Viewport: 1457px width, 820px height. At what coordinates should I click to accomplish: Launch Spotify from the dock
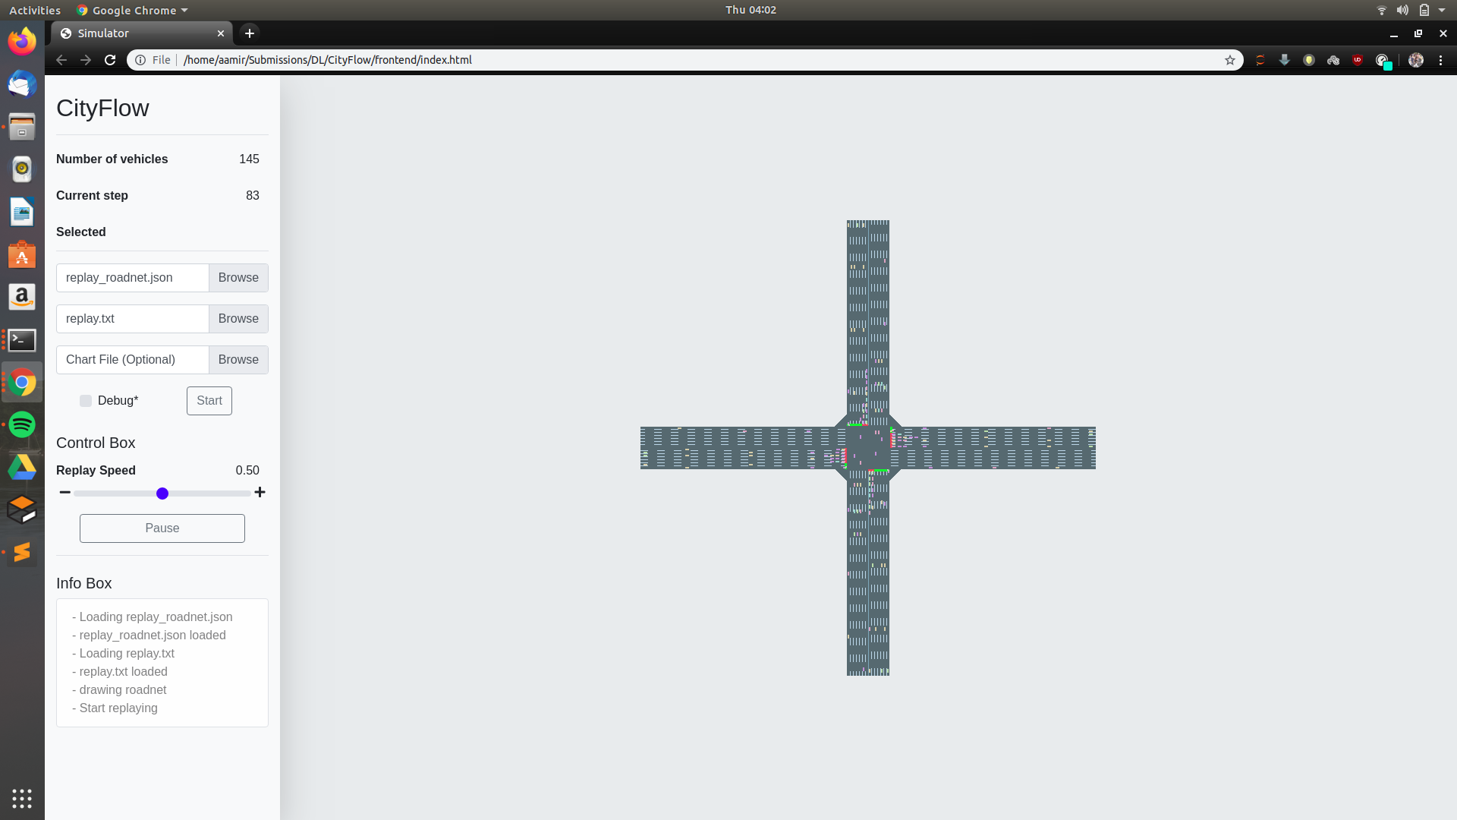pyautogui.click(x=22, y=424)
